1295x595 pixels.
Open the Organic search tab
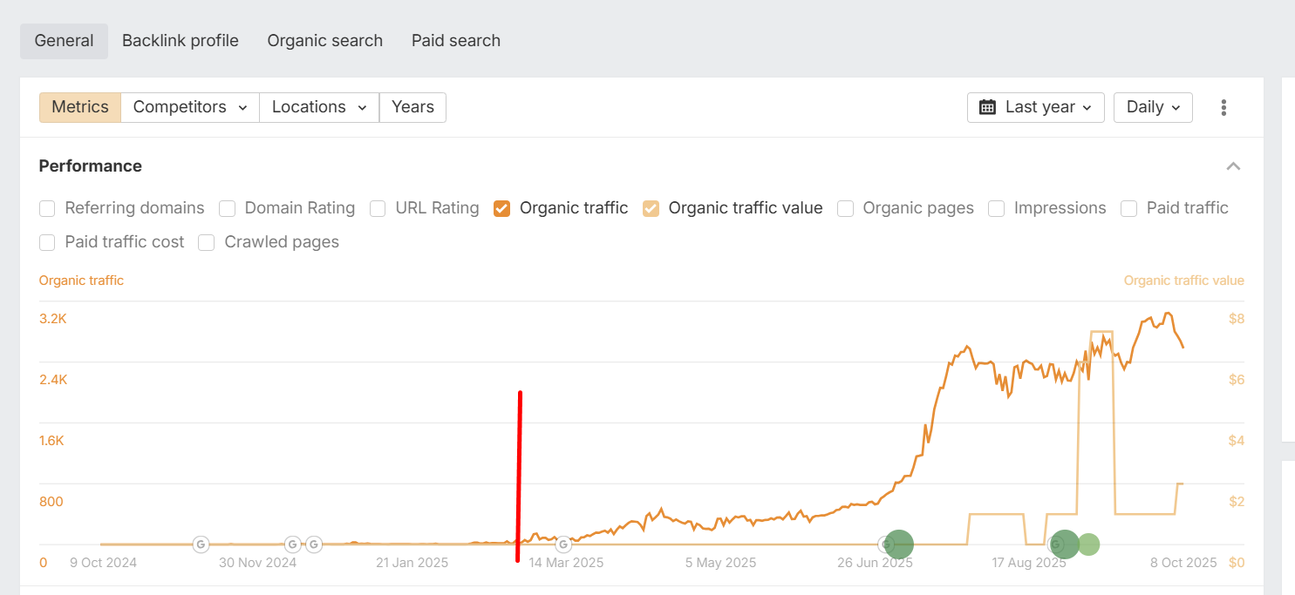325,41
